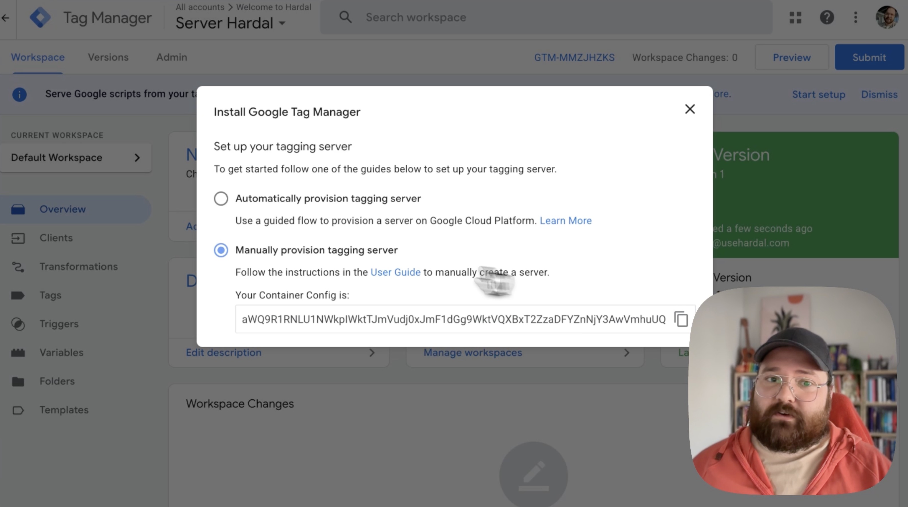Select Manually provision tagging server option
Screen dimensions: 908x507
tap(221, 250)
